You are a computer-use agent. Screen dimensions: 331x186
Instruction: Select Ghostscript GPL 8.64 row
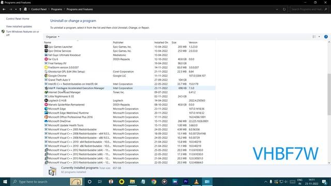[x=130, y=71]
